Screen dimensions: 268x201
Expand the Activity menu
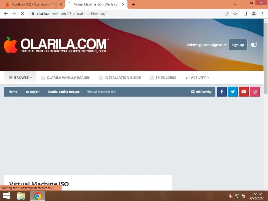197,77
